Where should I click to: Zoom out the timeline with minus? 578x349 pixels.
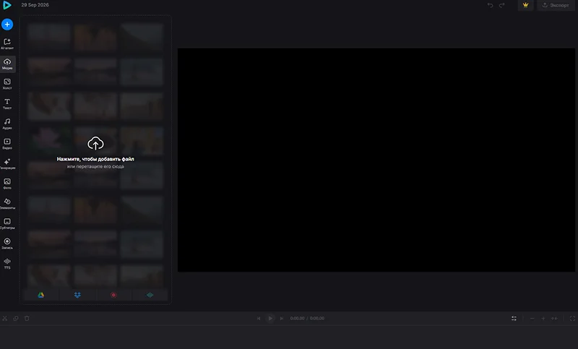(x=532, y=319)
